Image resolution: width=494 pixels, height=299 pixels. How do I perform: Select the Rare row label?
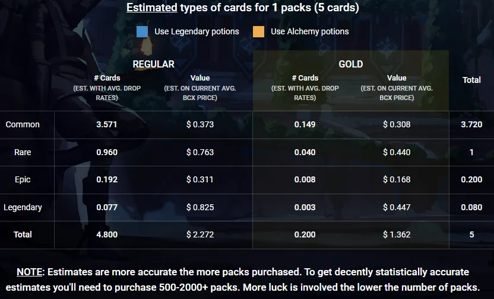(x=23, y=152)
